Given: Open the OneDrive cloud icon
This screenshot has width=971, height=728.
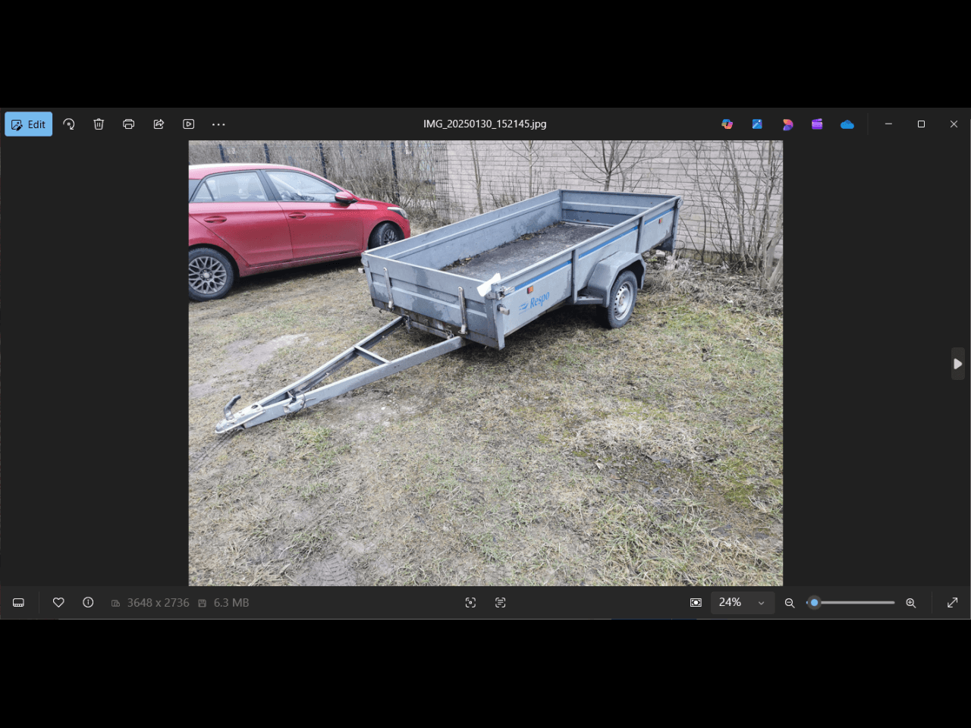Looking at the screenshot, I should click(847, 124).
